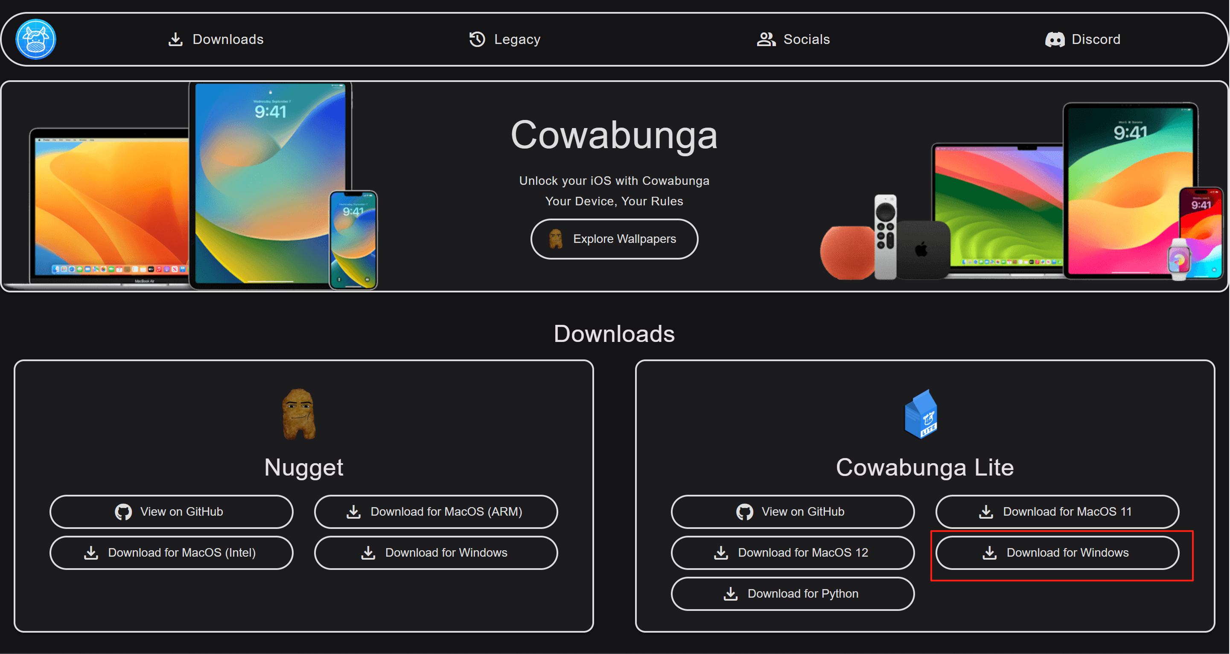Click download icon in Nugget Windows button
This screenshot has width=1230, height=654.
click(368, 553)
